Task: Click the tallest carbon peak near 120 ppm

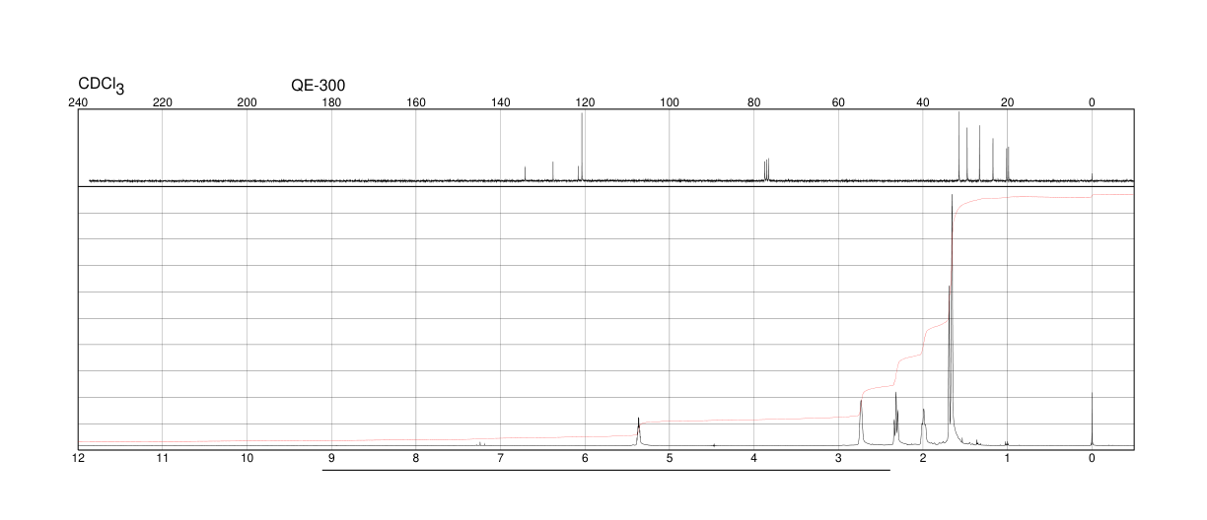Action: [583, 147]
